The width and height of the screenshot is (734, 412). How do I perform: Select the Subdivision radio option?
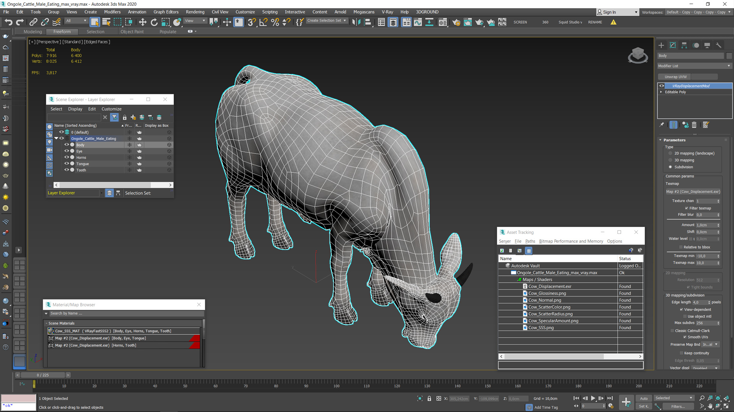(x=670, y=167)
